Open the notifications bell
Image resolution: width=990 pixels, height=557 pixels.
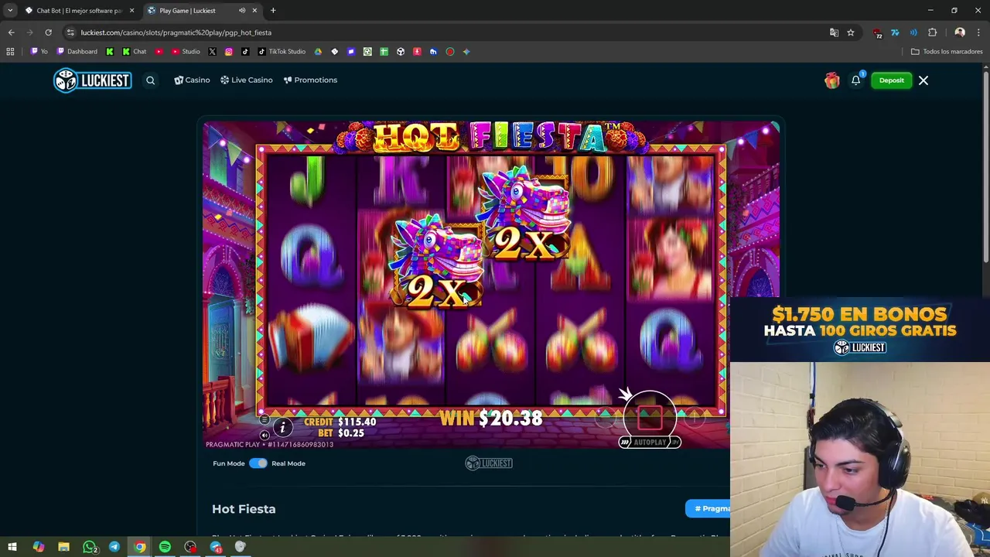tap(856, 80)
